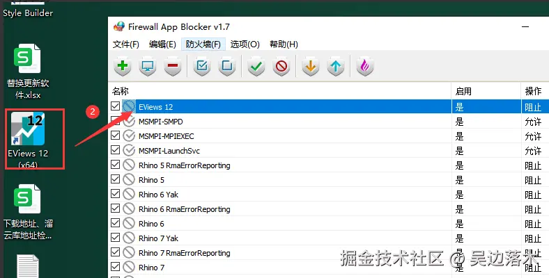Sort by the 操作 column header
The image size is (549, 278).
click(x=535, y=92)
